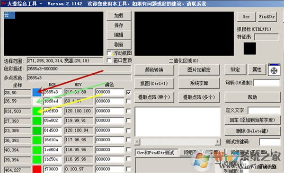The width and height of the screenshot is (284, 173).
Task: Click the 保存 button
Action: pyautogui.click(x=119, y=26)
